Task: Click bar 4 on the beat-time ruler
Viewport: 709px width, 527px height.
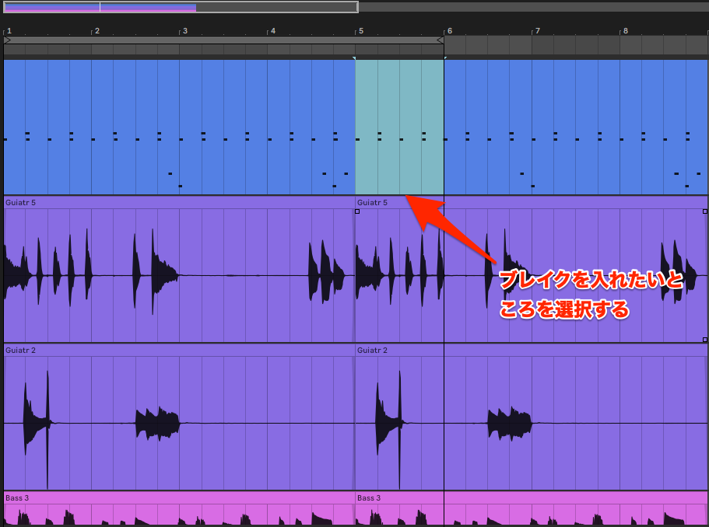Action: (x=272, y=31)
